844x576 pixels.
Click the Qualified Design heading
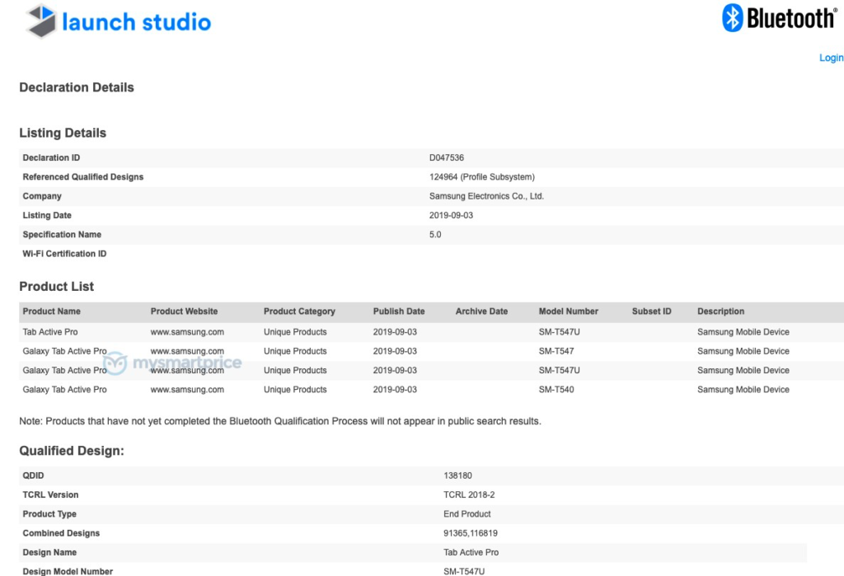pyautogui.click(x=71, y=451)
